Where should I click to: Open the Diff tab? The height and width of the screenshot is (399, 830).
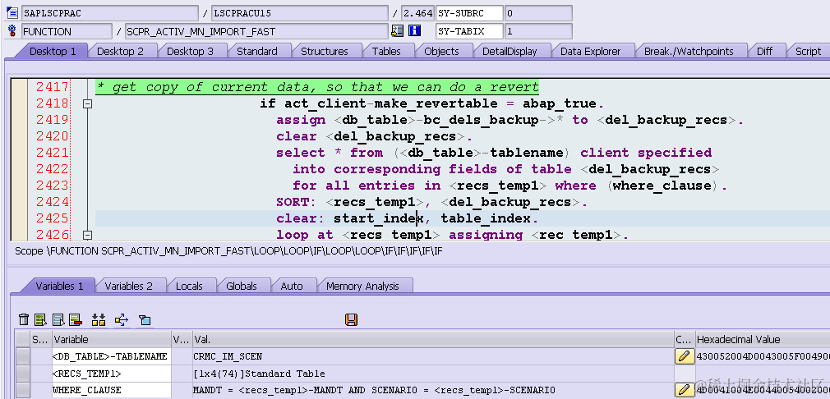click(764, 51)
